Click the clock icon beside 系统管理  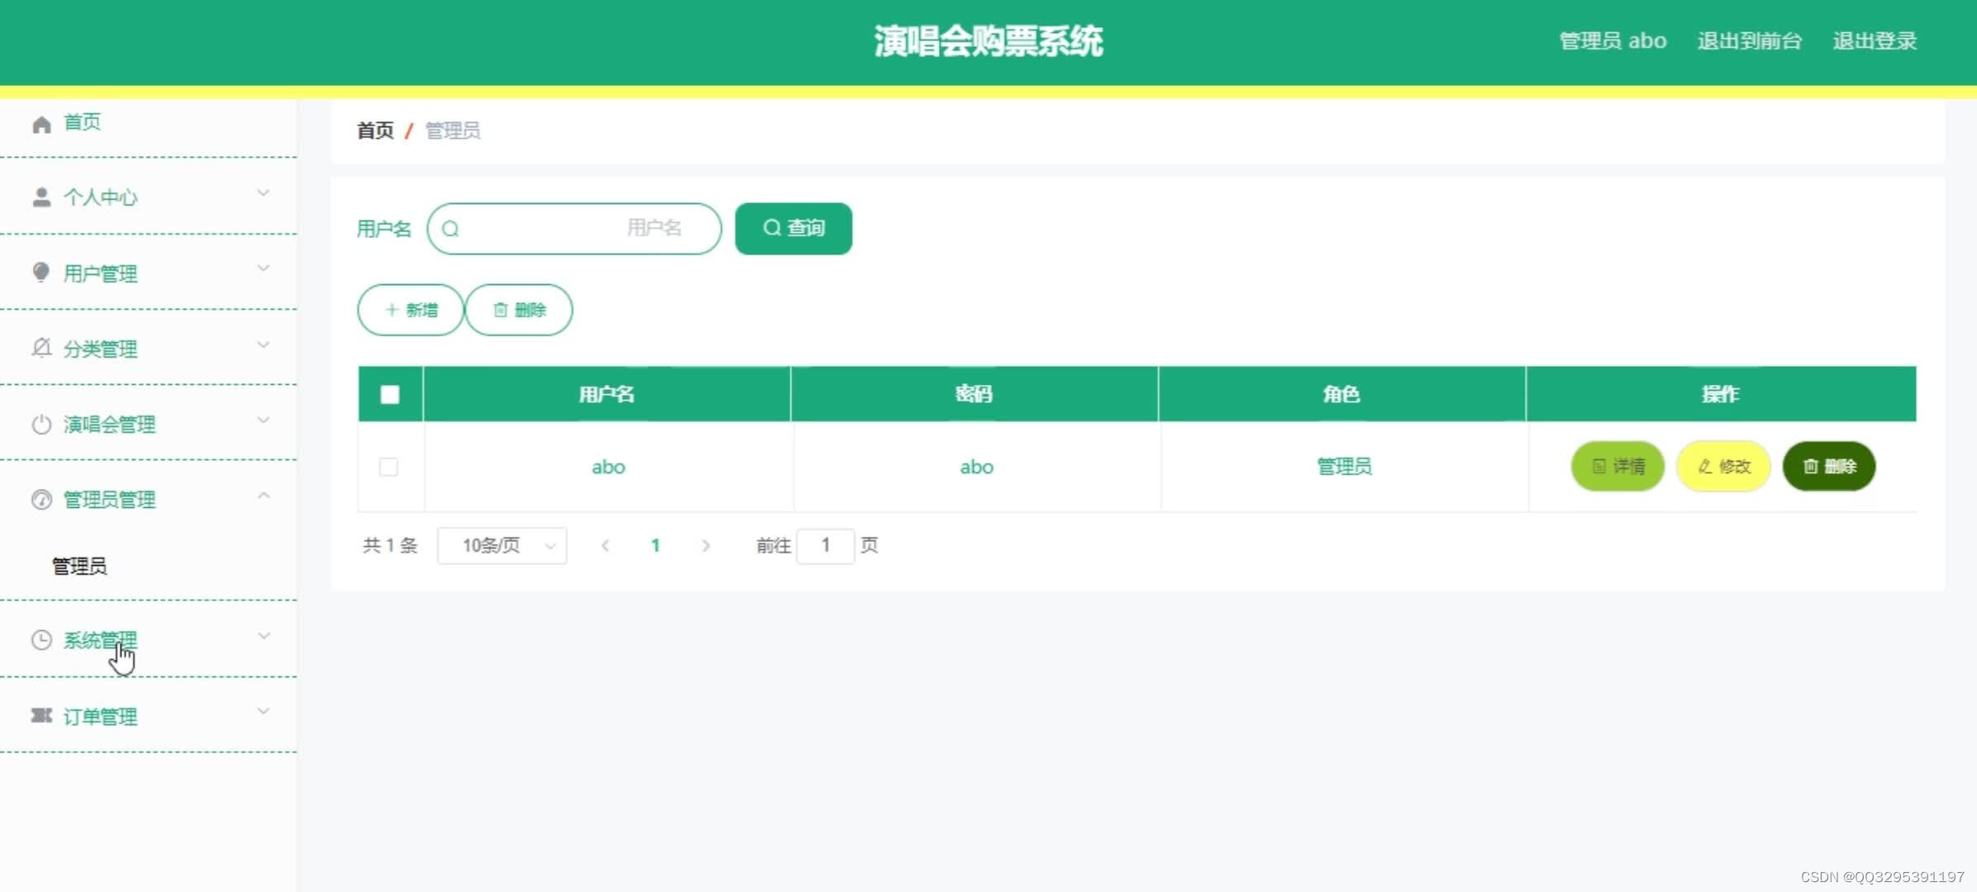click(41, 640)
